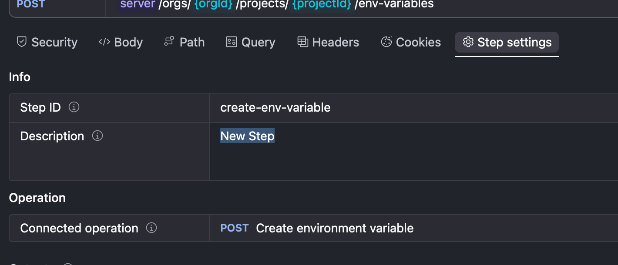
Task: Click the {orgId} path parameter
Action: click(214, 4)
